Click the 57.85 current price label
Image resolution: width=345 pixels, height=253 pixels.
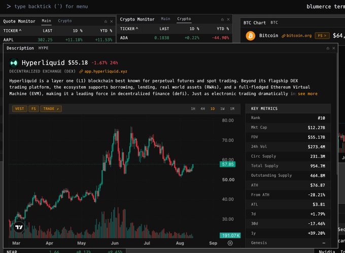[x=227, y=164]
